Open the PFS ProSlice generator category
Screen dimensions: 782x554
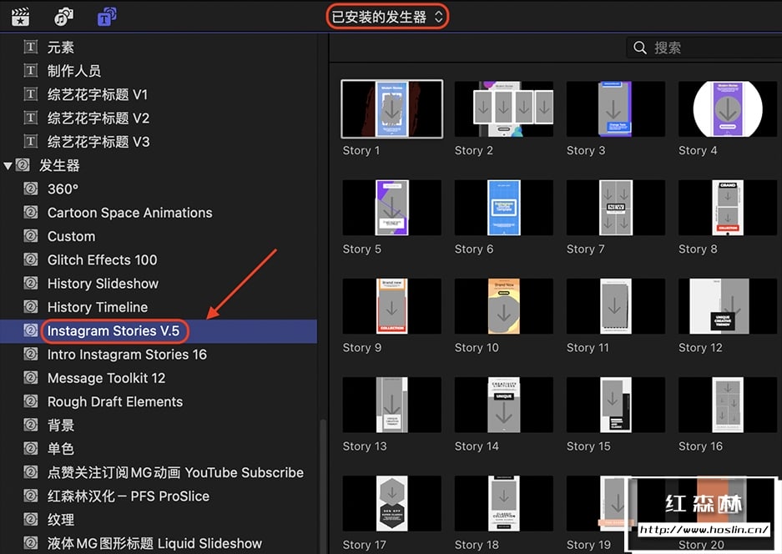coord(129,496)
